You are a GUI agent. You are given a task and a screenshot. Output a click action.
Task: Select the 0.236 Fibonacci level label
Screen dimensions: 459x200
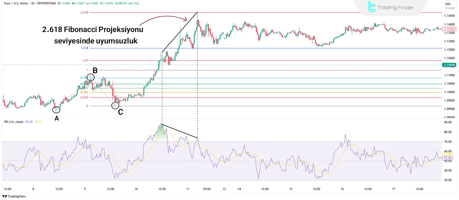84,97
